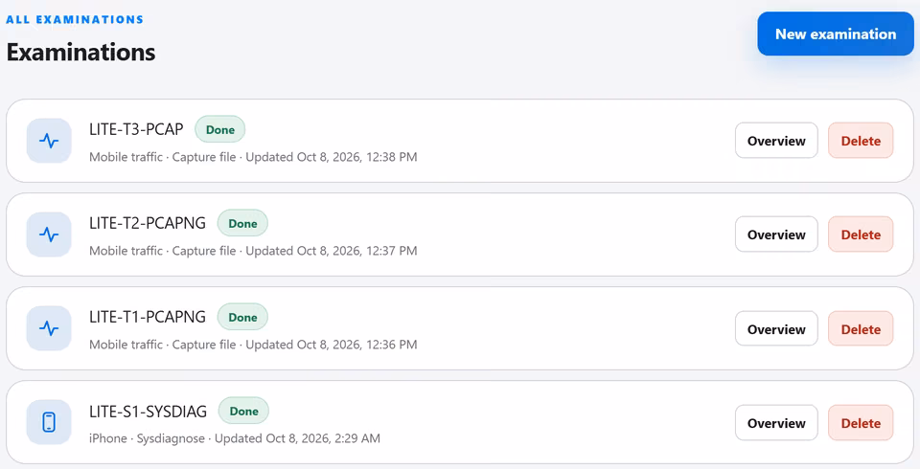Select the LITE-T1-PCAPNG examination title
920x469 pixels.
[148, 317]
